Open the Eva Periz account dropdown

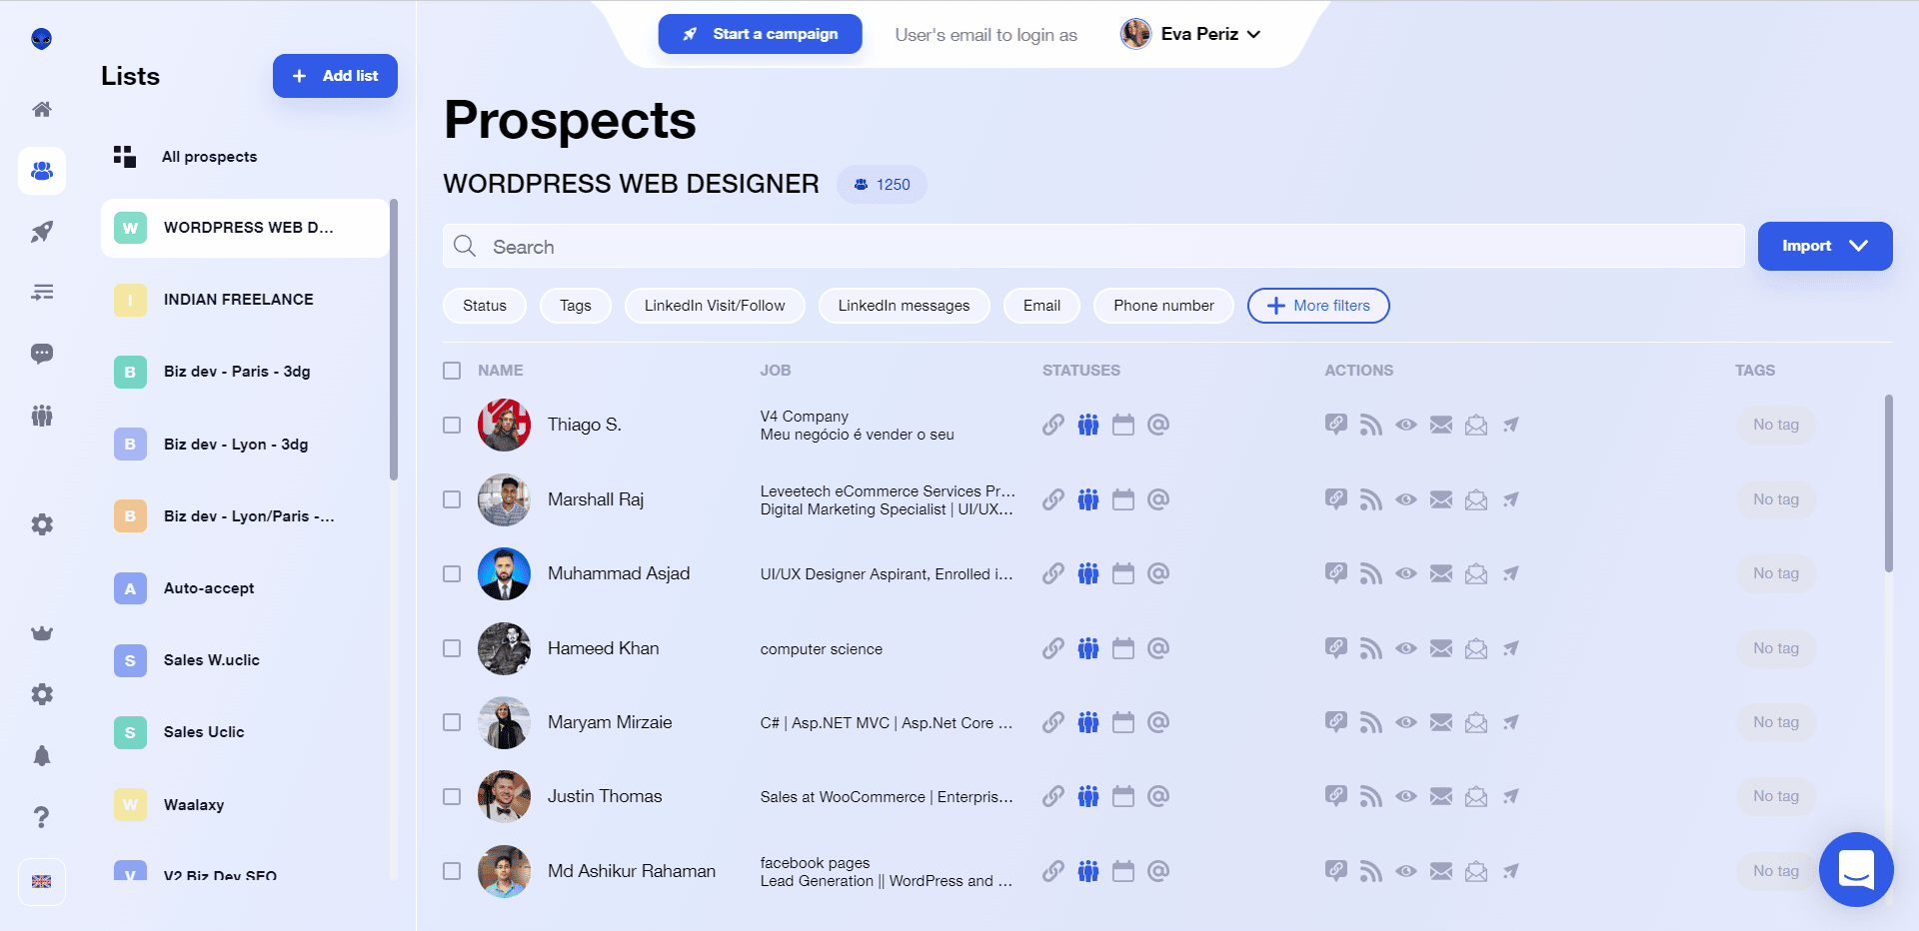click(x=1190, y=34)
